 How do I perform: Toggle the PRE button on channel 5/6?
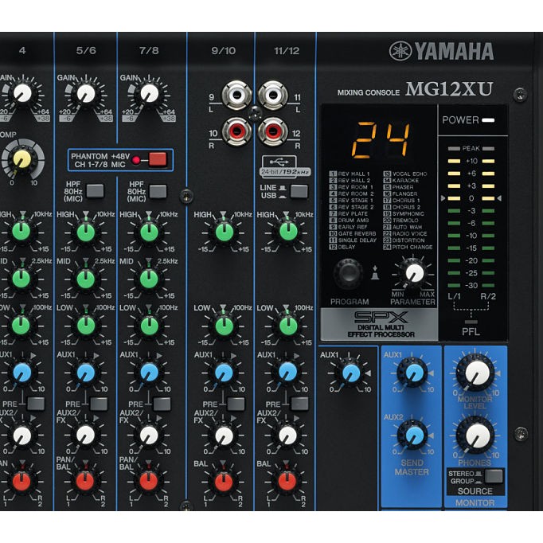[x=99, y=404]
